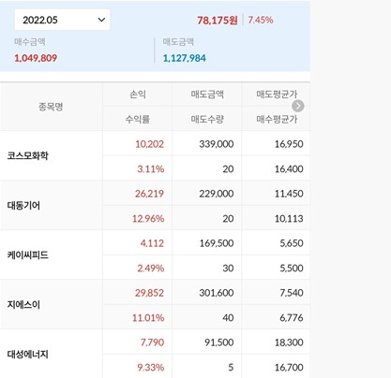Click 대성에너지 sell quantity 5
Screen dimensions: 391x378
coord(231,367)
